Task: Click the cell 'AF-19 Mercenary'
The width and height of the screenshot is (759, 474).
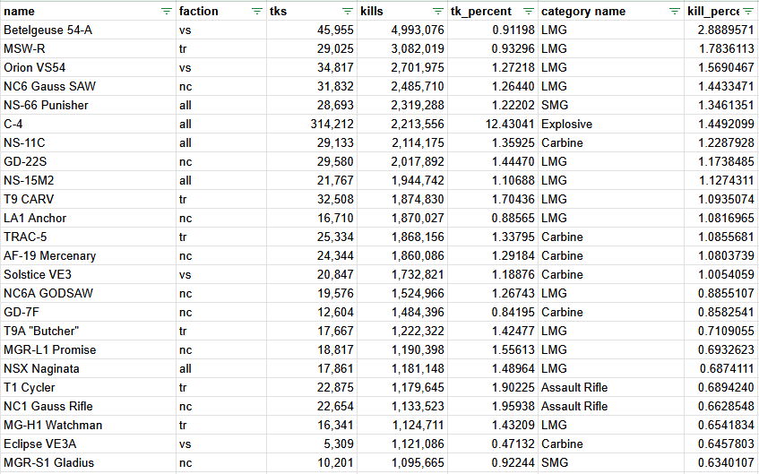Action: click(88, 256)
